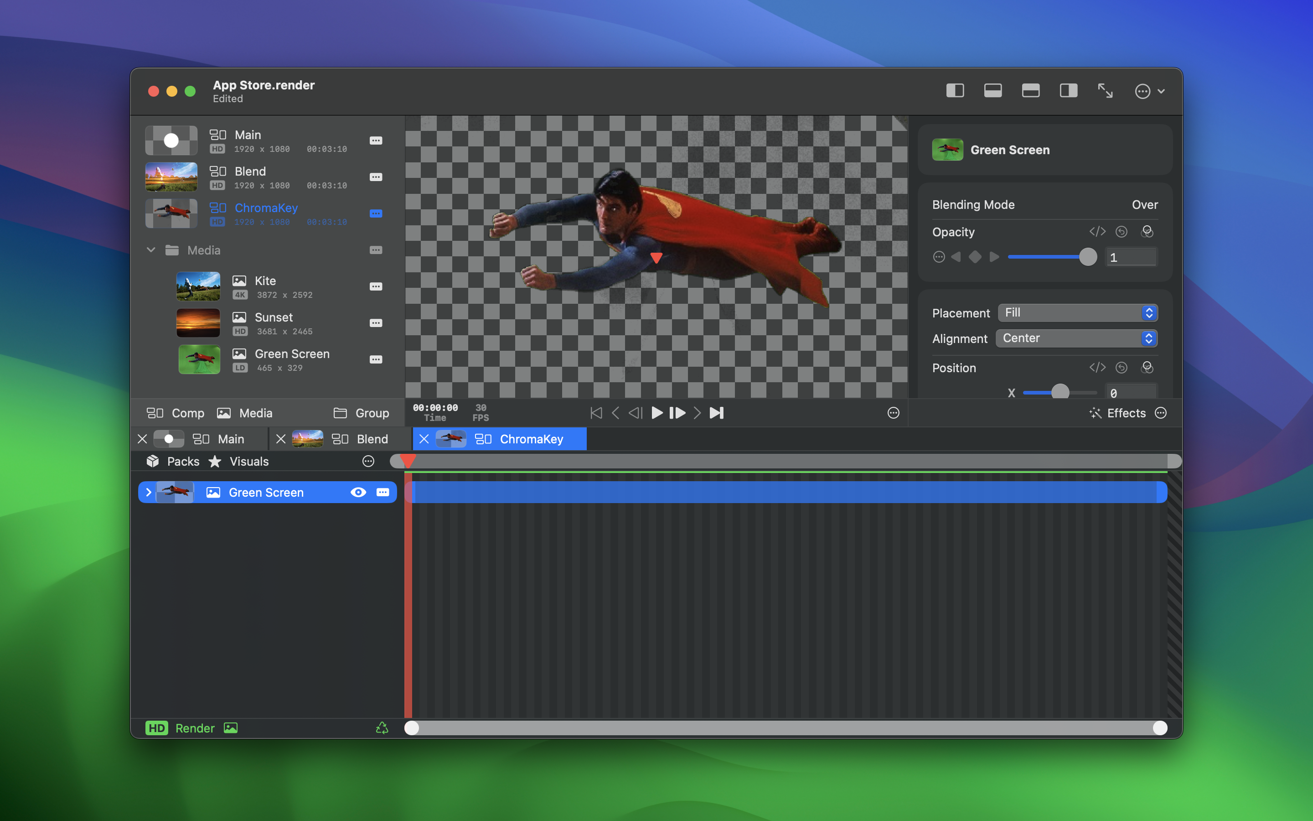The width and height of the screenshot is (1313, 821).
Task: Click the Opacity expression code icon
Action: 1097,232
